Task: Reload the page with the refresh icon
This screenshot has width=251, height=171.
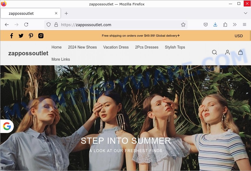Action: pyautogui.click(x=26, y=25)
